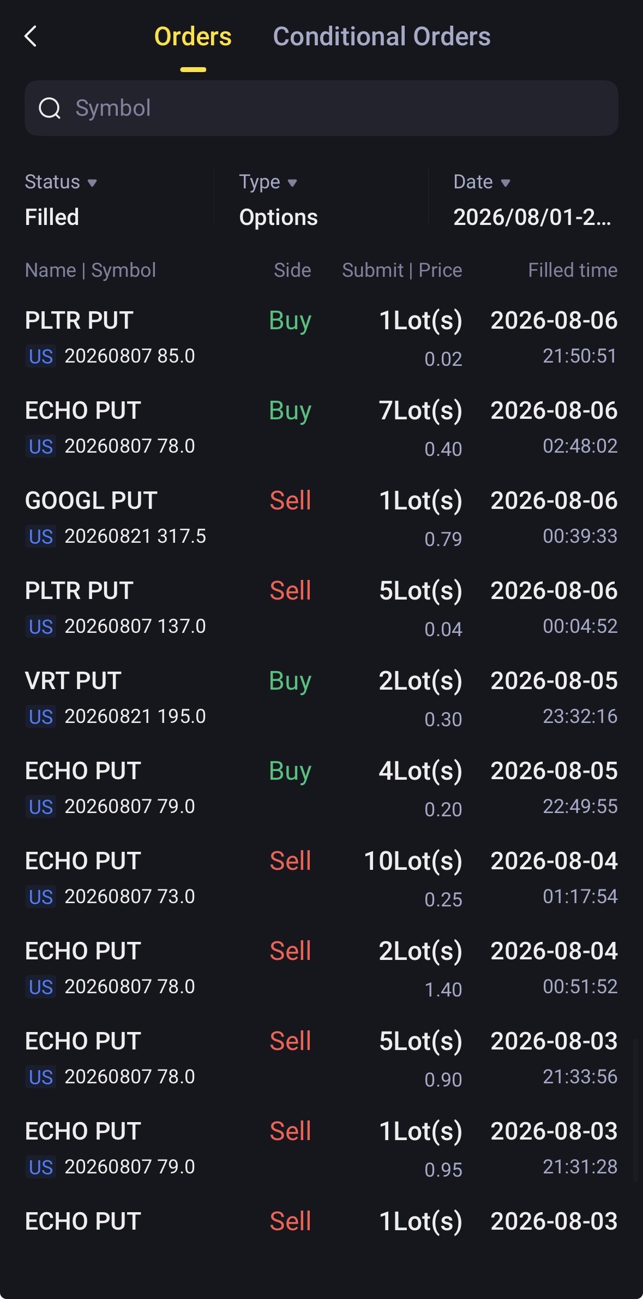Click the US badge on GOOGL PUT row
643x1299 pixels.
pyautogui.click(x=41, y=537)
